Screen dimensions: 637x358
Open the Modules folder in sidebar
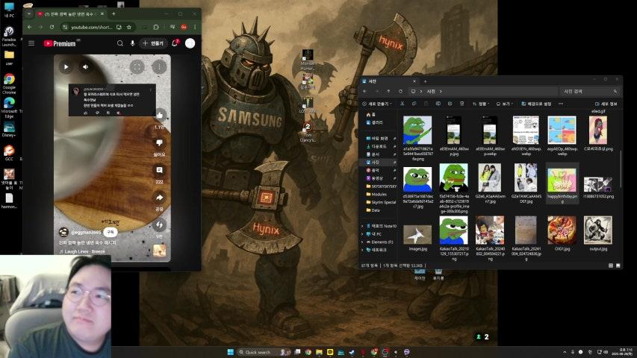[x=376, y=195]
